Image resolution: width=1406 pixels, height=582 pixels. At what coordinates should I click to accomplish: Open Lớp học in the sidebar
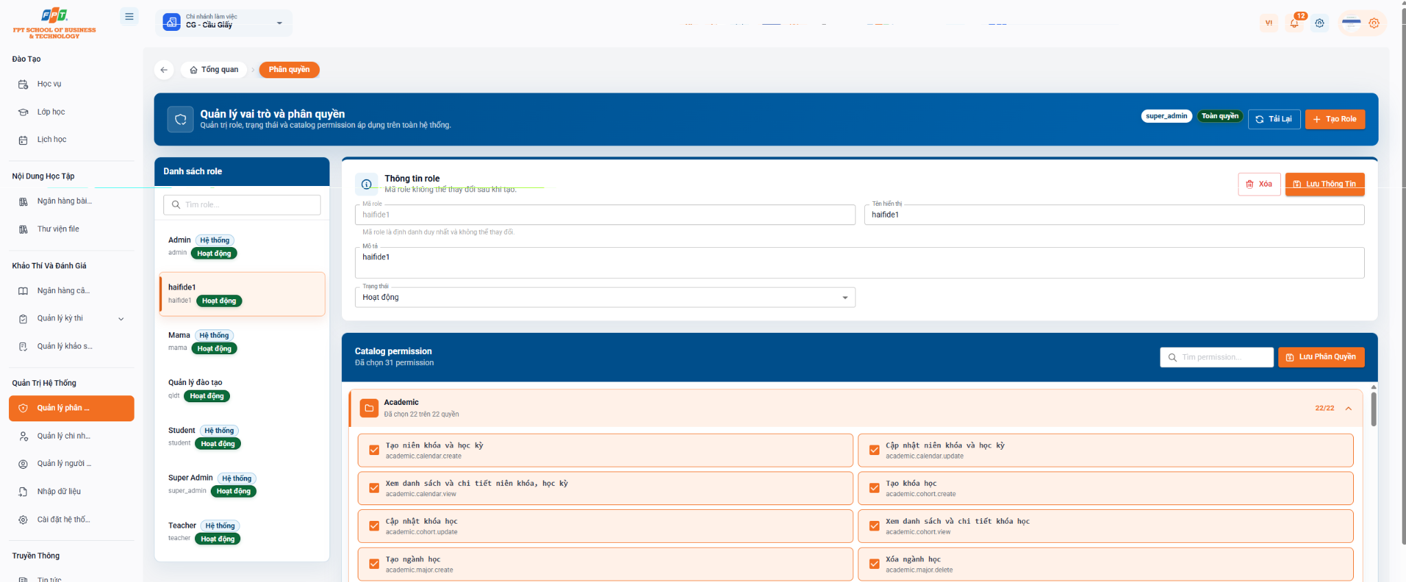coord(71,112)
